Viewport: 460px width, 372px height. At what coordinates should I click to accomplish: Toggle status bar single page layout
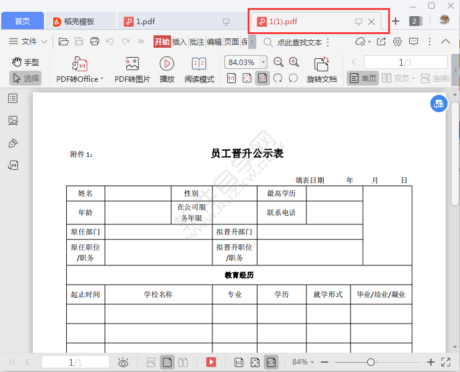(167, 362)
